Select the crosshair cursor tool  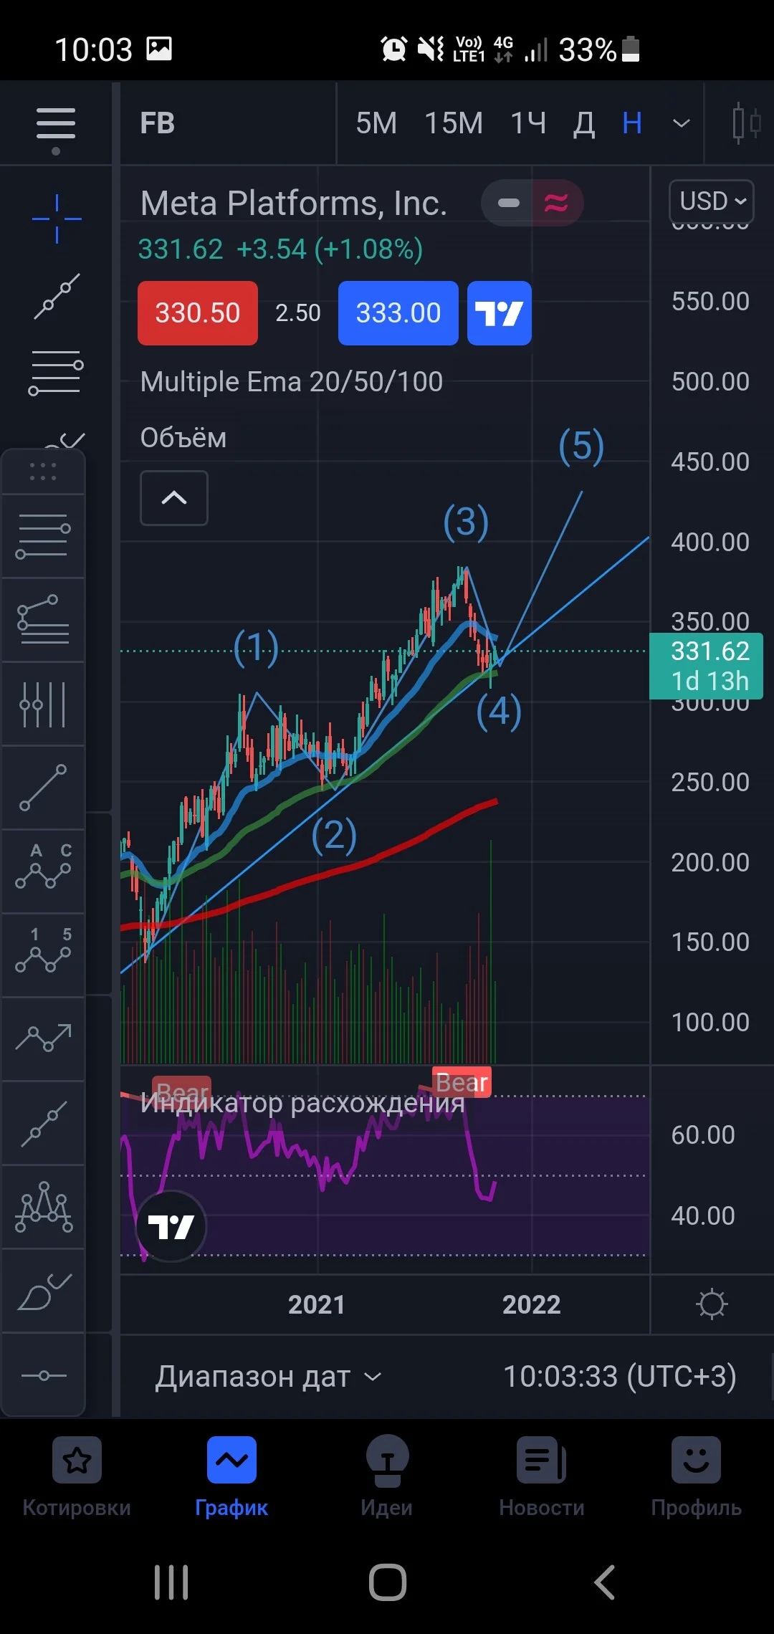[x=57, y=219]
